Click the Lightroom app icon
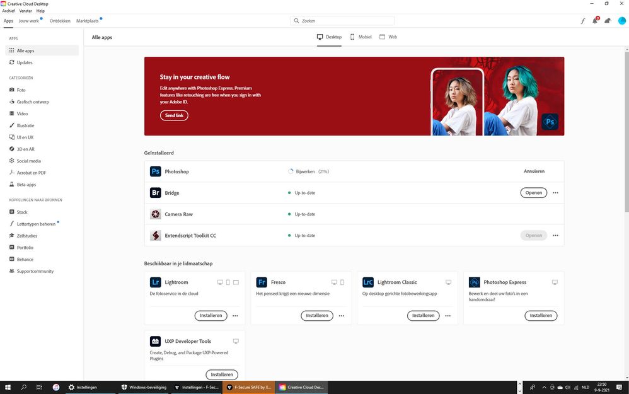629x394 pixels. [x=155, y=282]
